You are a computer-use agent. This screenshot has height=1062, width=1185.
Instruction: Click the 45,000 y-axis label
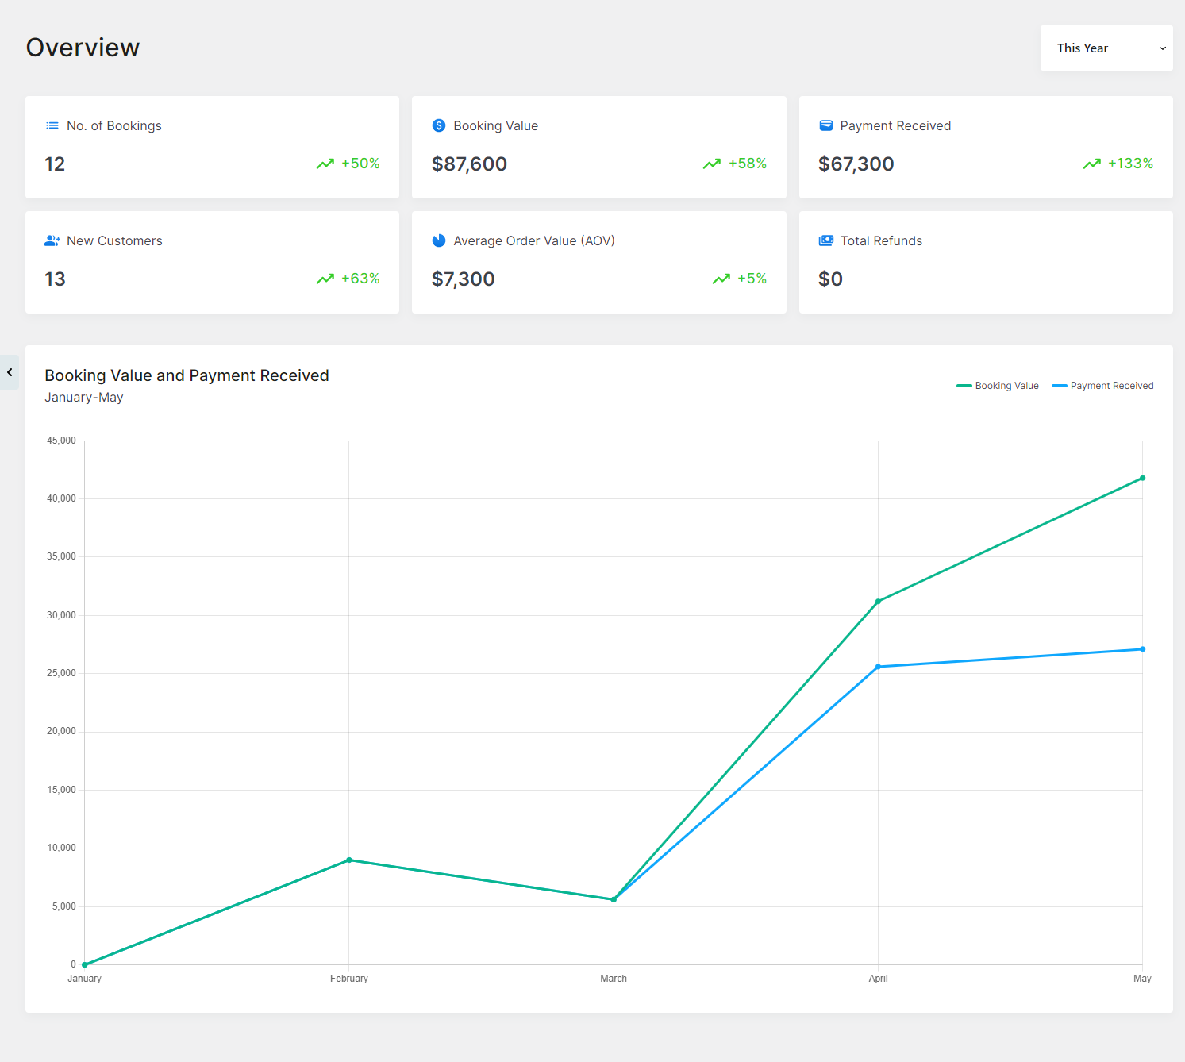pyautogui.click(x=61, y=441)
